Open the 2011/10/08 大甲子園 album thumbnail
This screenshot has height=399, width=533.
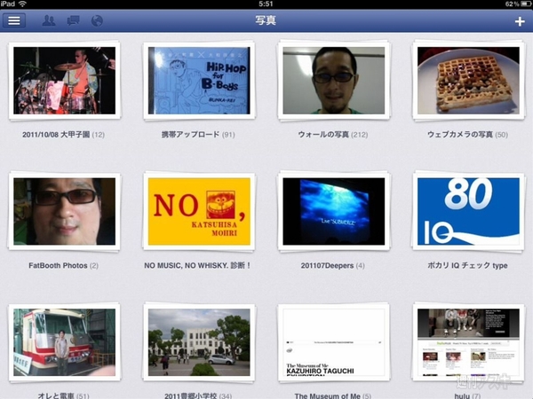pyautogui.click(x=64, y=81)
